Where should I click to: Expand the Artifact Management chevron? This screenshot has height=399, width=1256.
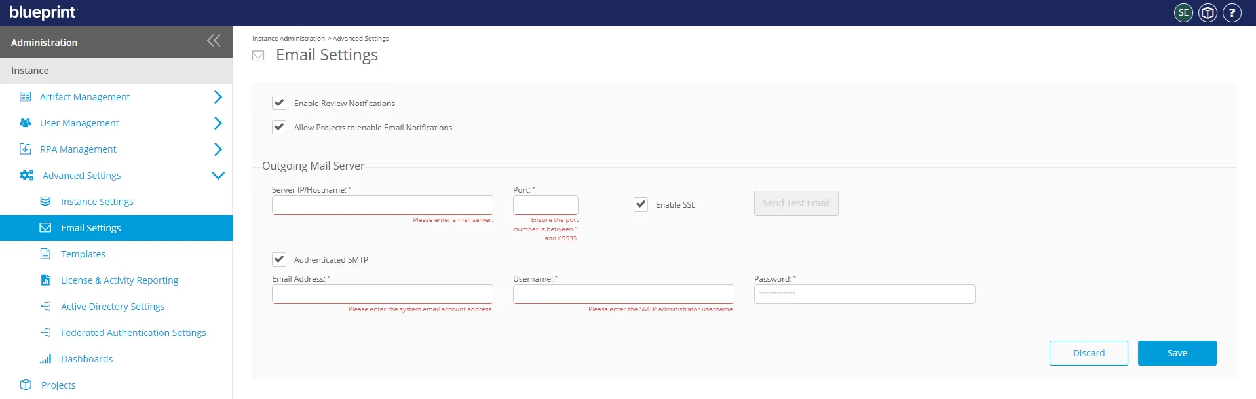(218, 97)
